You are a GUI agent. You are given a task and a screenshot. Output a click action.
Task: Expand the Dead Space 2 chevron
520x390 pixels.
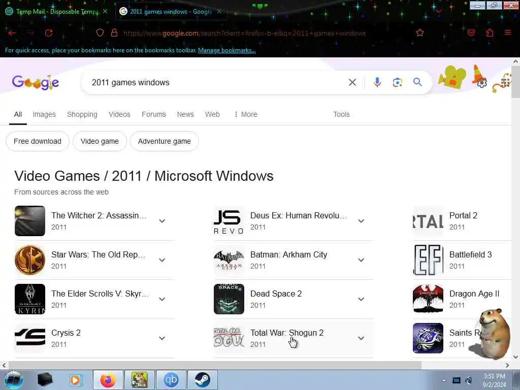coord(361,299)
